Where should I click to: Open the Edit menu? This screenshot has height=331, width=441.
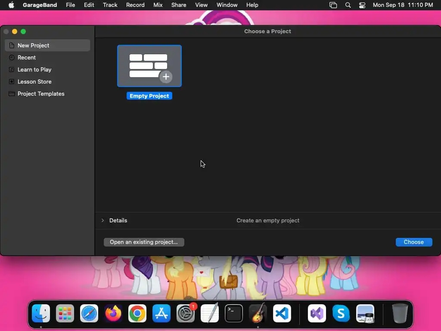coord(89,5)
